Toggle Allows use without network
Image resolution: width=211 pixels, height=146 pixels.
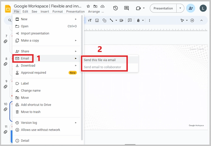pyautogui.click(x=46, y=130)
